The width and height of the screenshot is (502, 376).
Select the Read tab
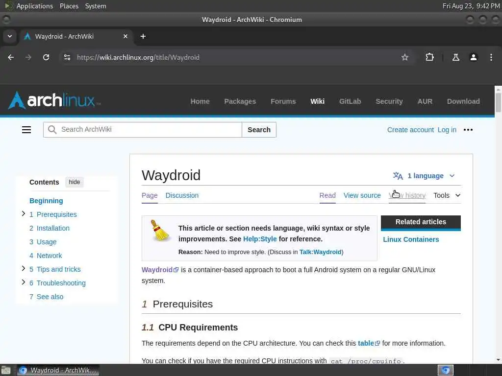327,195
